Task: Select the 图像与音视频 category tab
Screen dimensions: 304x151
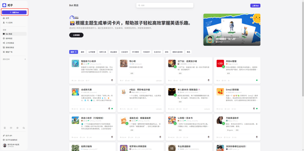Action: (x=177, y=52)
